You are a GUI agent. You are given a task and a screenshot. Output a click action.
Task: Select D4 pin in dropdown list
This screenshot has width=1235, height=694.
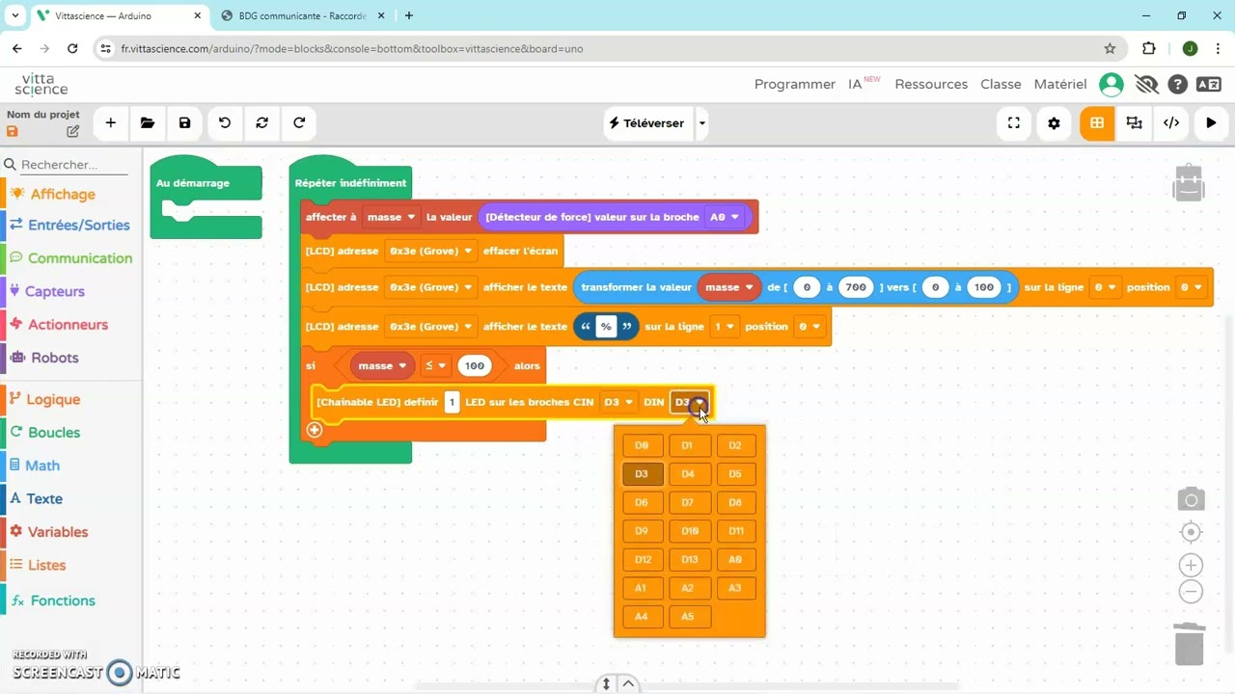(x=688, y=473)
